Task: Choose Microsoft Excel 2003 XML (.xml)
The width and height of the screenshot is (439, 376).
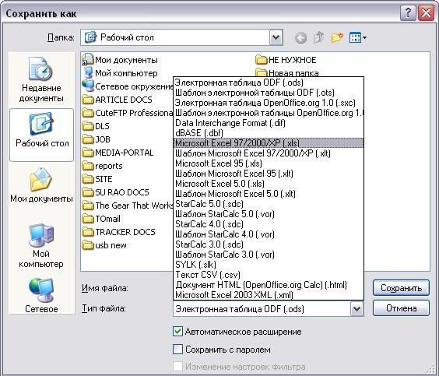Action: click(x=269, y=295)
